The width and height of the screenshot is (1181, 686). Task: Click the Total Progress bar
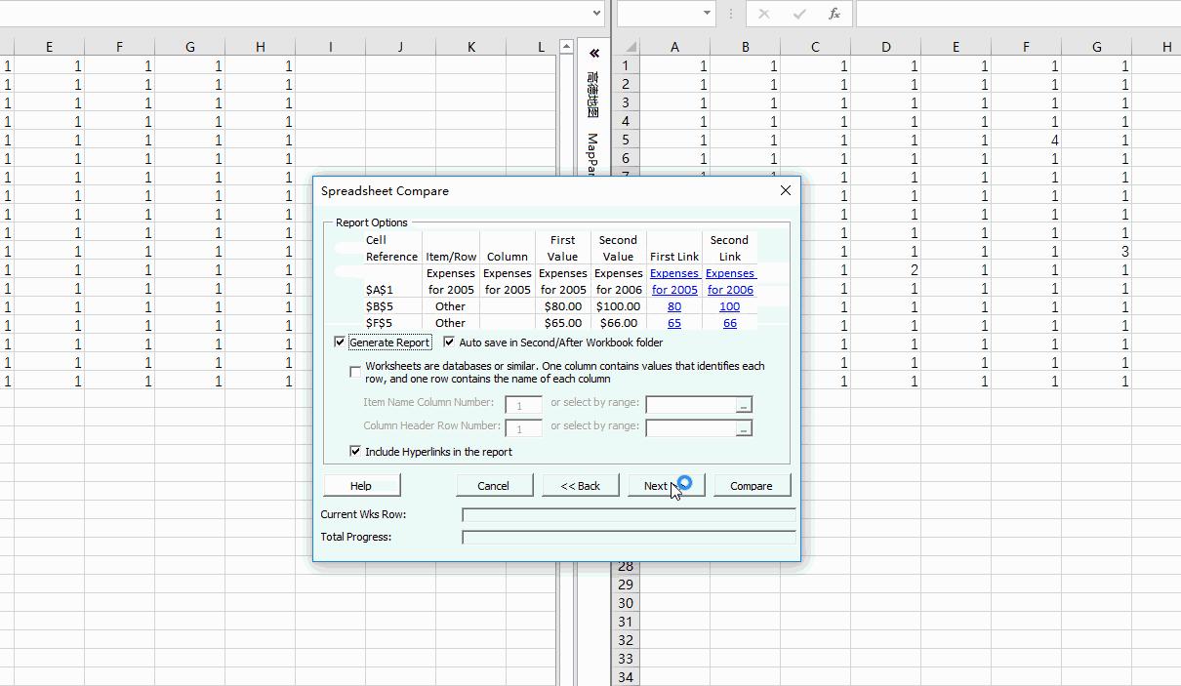[630, 537]
